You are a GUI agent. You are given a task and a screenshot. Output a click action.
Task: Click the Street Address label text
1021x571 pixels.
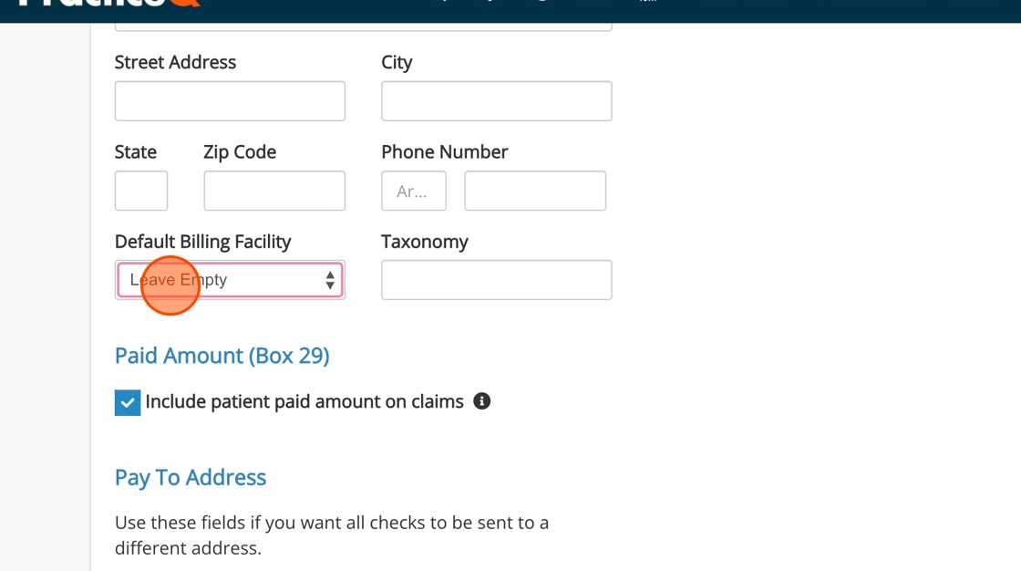175,62
